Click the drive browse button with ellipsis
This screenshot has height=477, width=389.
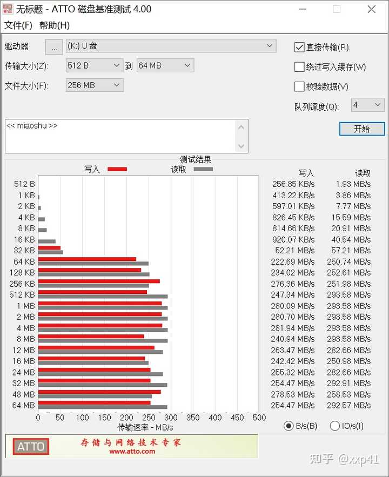(54, 47)
